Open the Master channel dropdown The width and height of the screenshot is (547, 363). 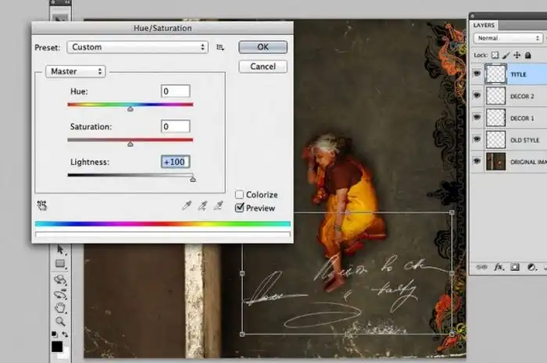[x=75, y=71]
